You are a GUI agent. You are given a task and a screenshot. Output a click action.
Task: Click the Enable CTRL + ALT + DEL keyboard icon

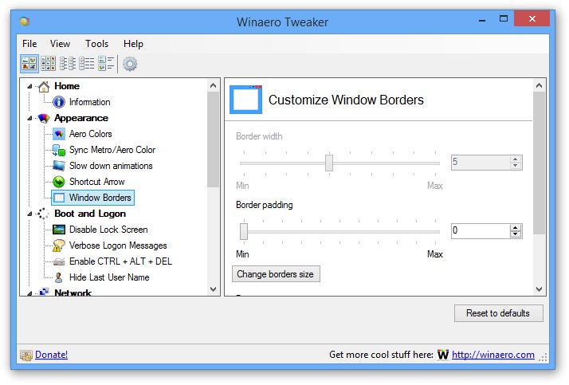point(59,261)
